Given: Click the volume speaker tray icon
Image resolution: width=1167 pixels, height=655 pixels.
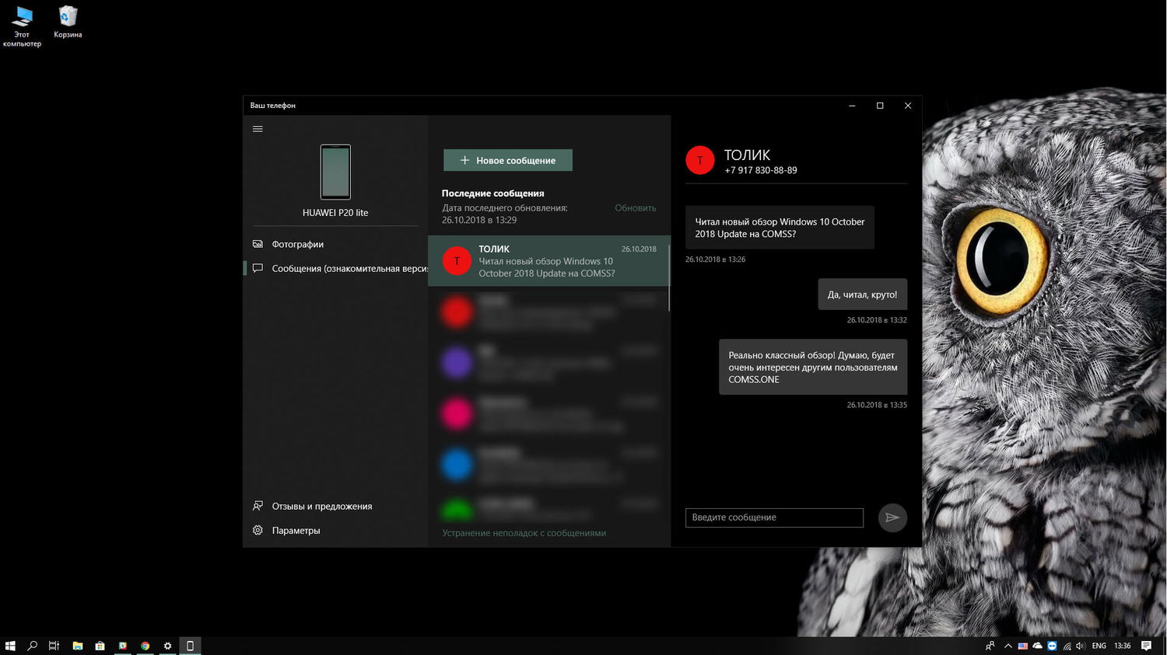Looking at the screenshot, I should [x=1081, y=646].
